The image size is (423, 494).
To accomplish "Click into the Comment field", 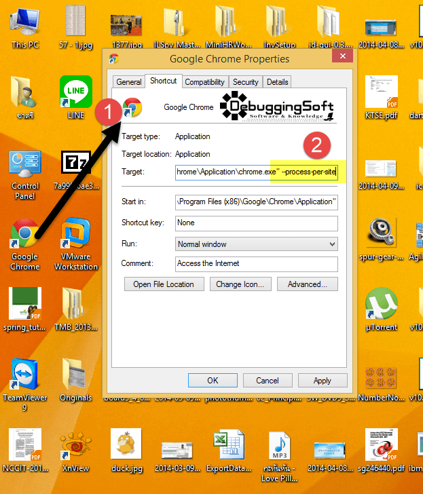I will point(257,264).
